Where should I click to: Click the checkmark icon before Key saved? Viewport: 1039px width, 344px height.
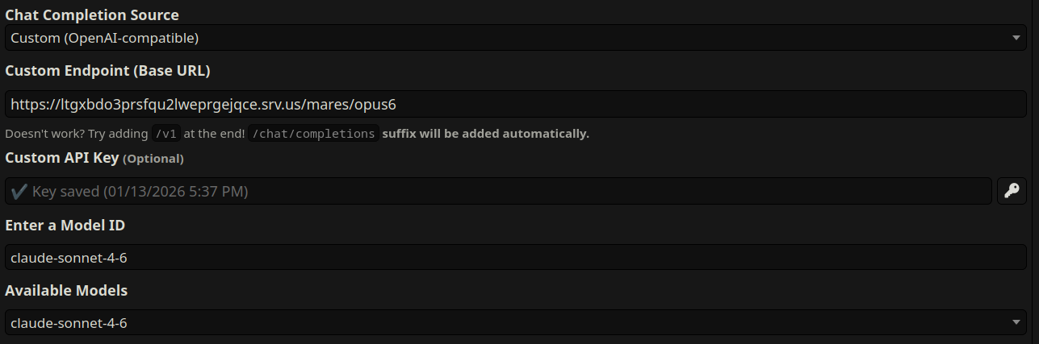click(x=18, y=192)
